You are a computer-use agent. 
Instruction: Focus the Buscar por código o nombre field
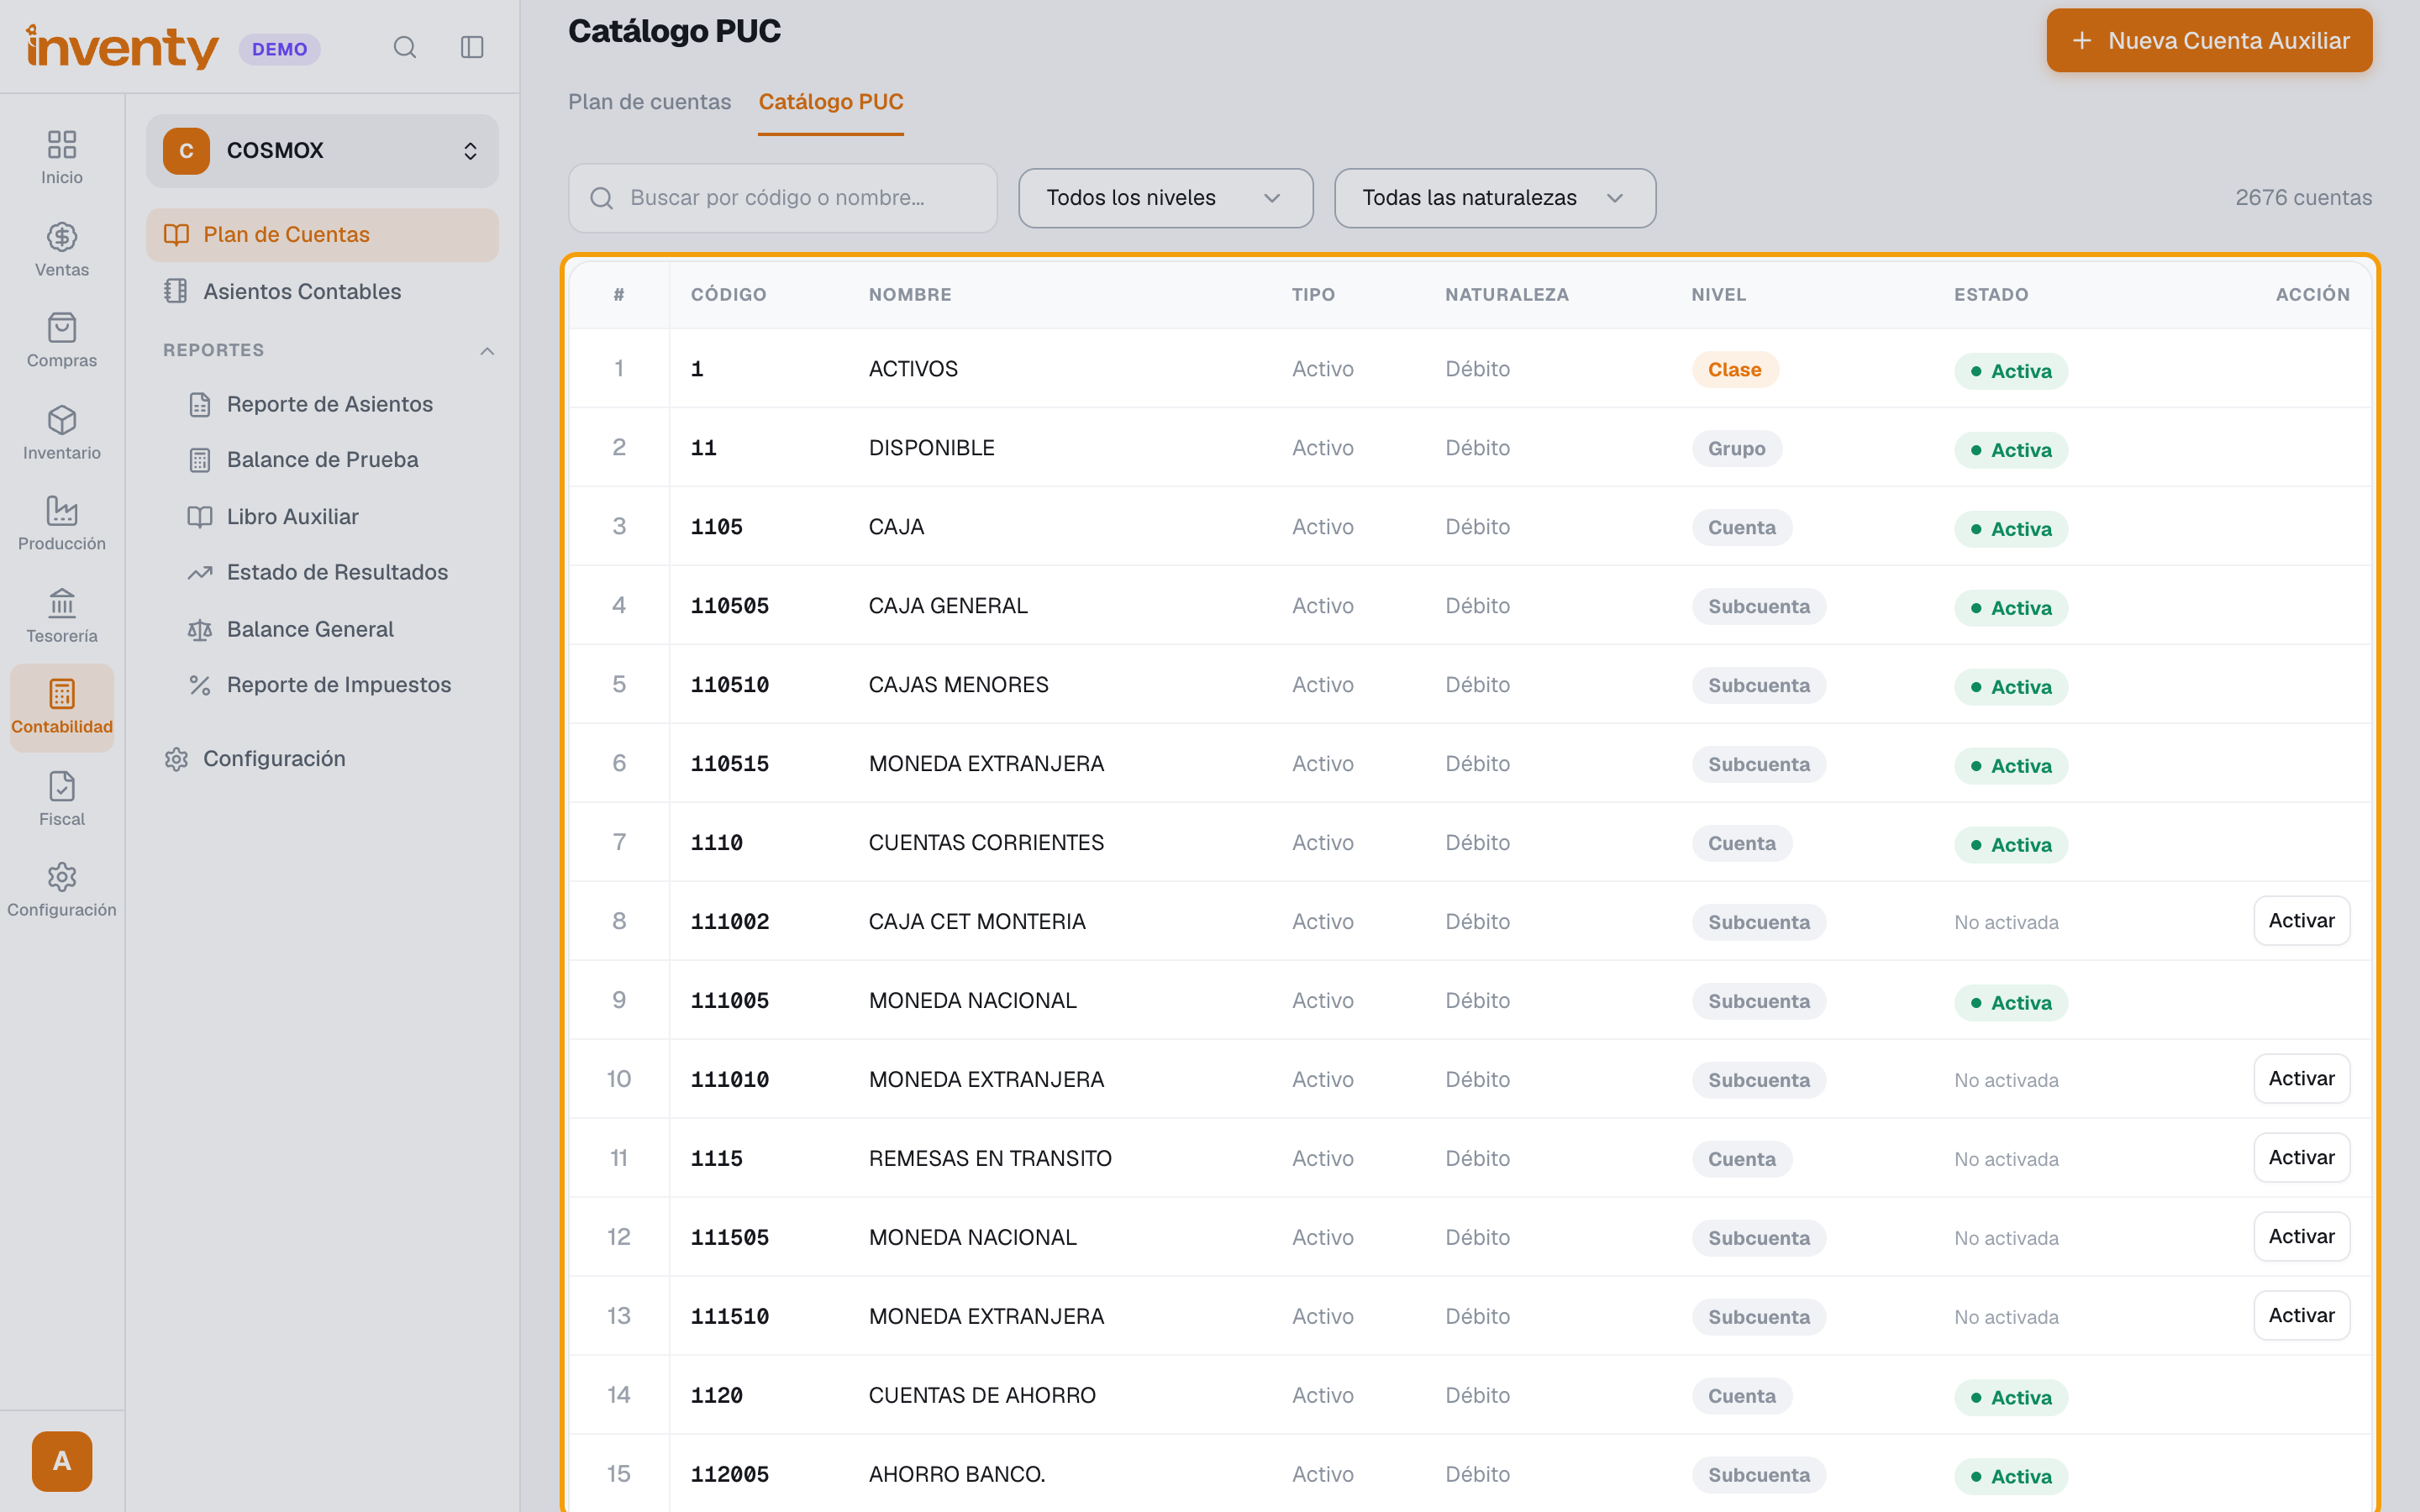(x=783, y=198)
